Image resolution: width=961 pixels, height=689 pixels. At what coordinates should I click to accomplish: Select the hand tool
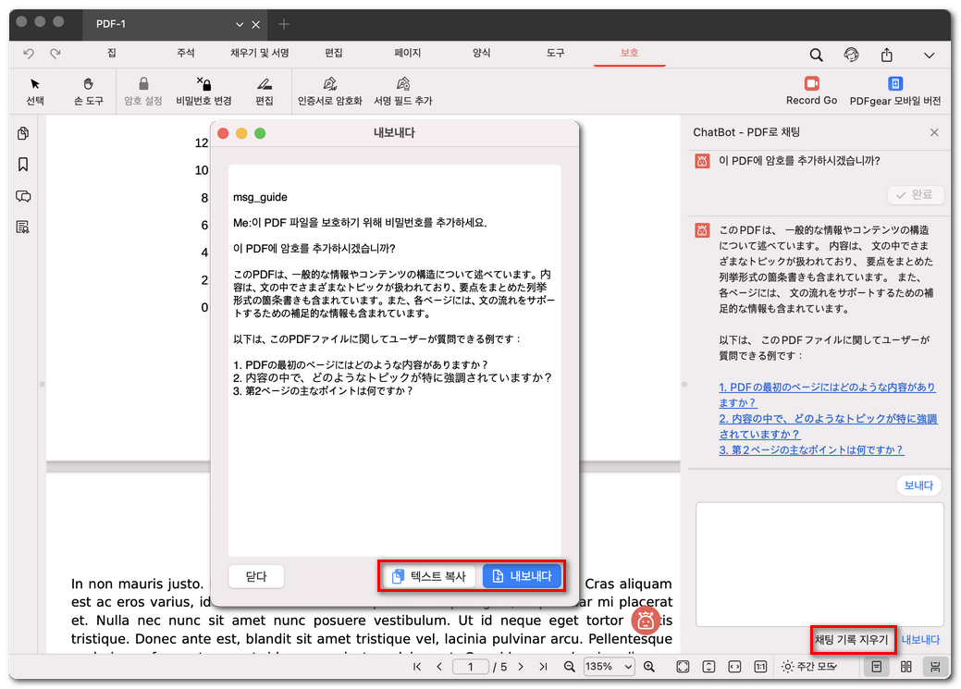point(89,85)
